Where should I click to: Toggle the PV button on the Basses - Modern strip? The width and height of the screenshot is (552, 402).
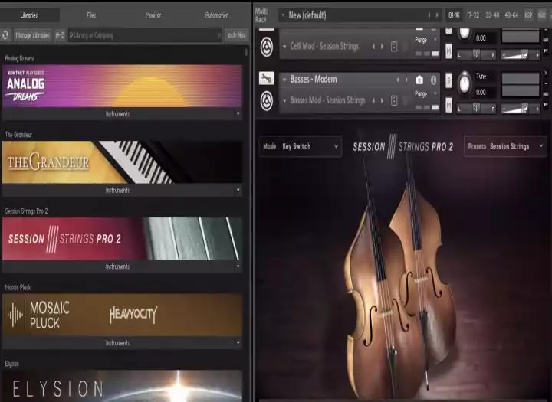546,105
